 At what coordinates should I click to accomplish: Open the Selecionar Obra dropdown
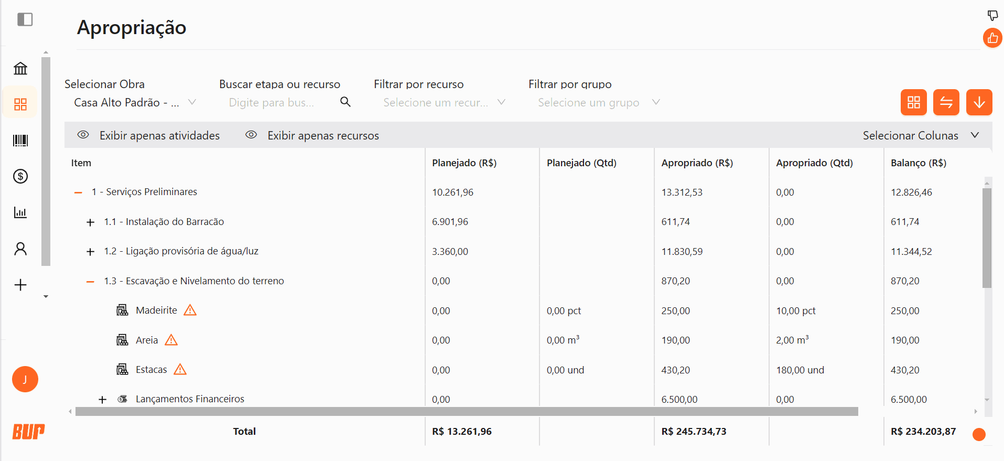pos(134,103)
